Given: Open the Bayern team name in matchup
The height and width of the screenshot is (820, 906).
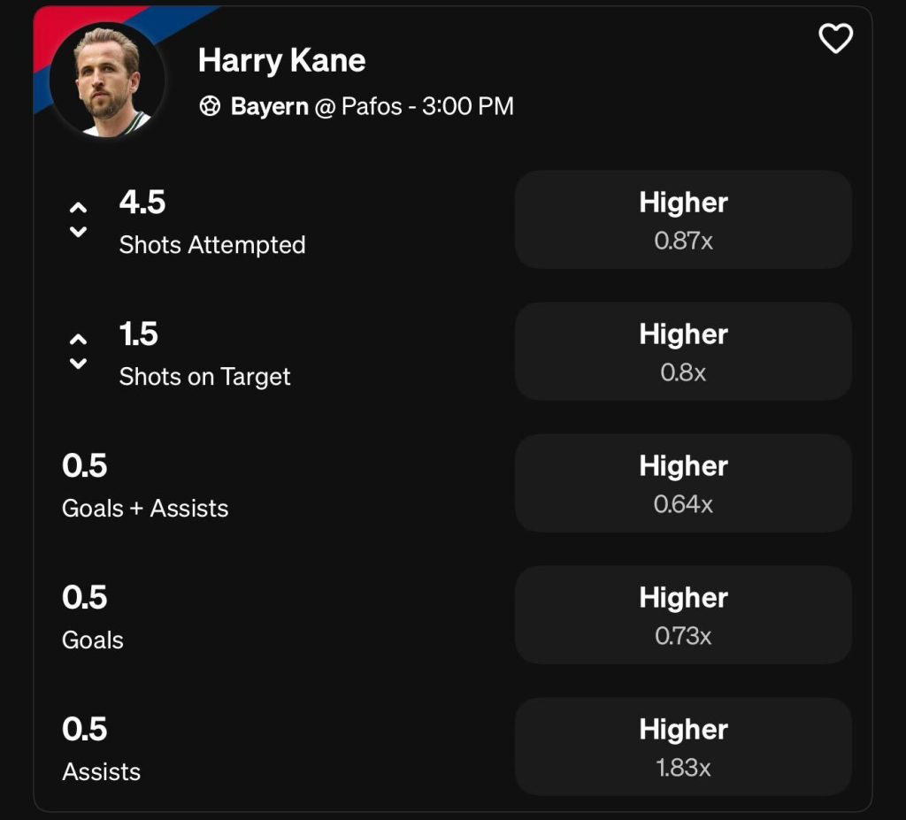Looking at the screenshot, I should click(269, 107).
